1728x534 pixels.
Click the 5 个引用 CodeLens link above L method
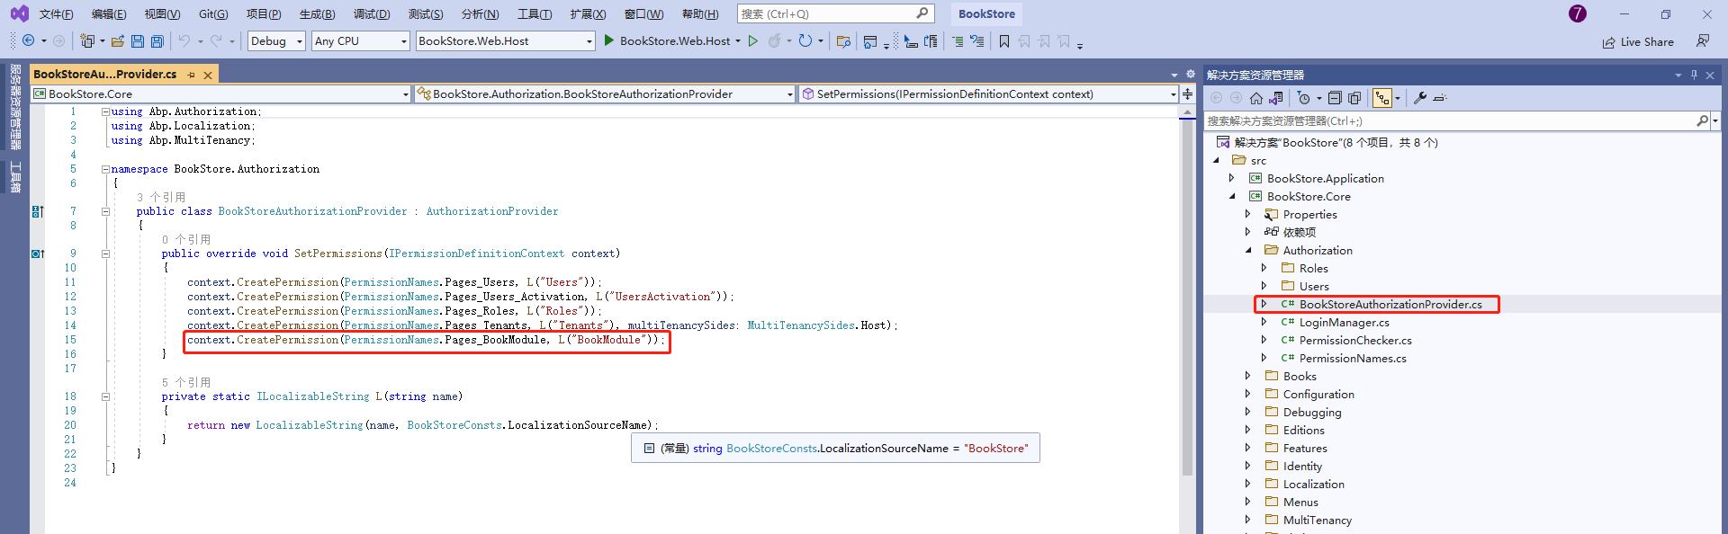coord(186,382)
